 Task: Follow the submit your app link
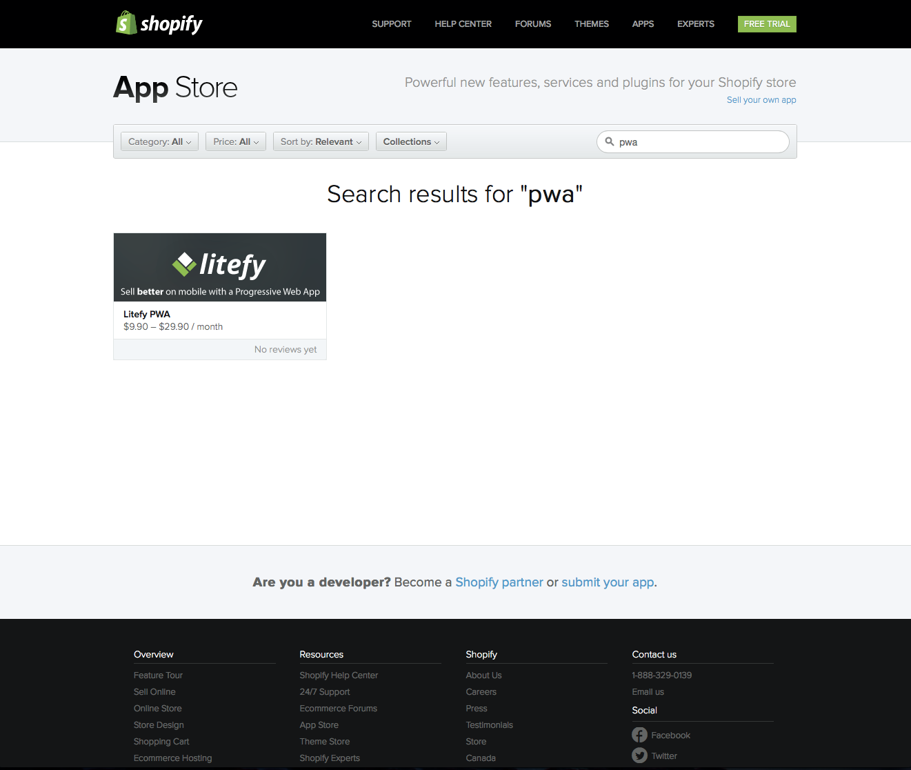click(x=608, y=582)
